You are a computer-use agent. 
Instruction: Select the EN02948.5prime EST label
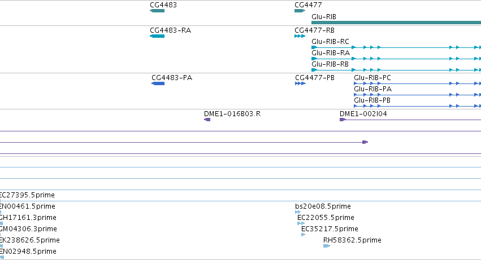28,252
